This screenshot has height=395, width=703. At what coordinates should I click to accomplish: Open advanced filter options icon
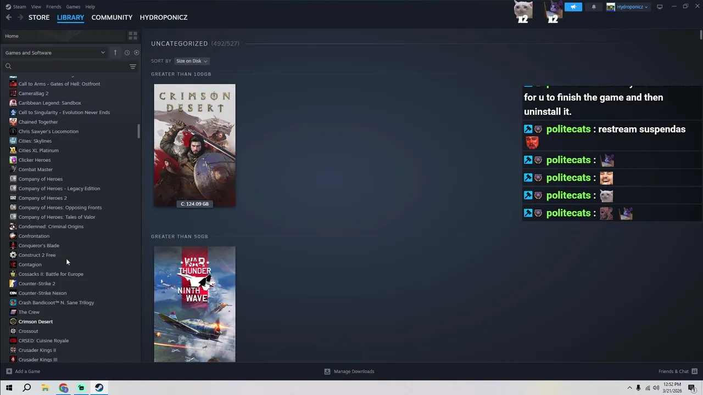[133, 66]
